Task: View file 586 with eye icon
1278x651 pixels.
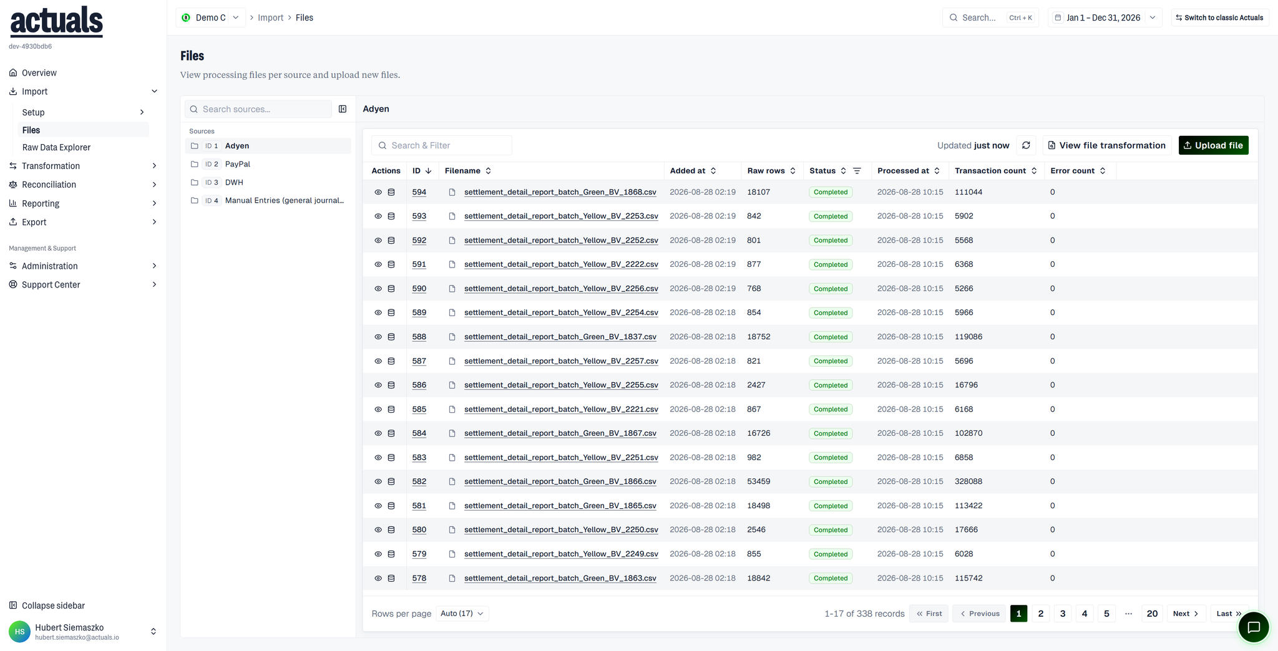Action: (x=378, y=385)
